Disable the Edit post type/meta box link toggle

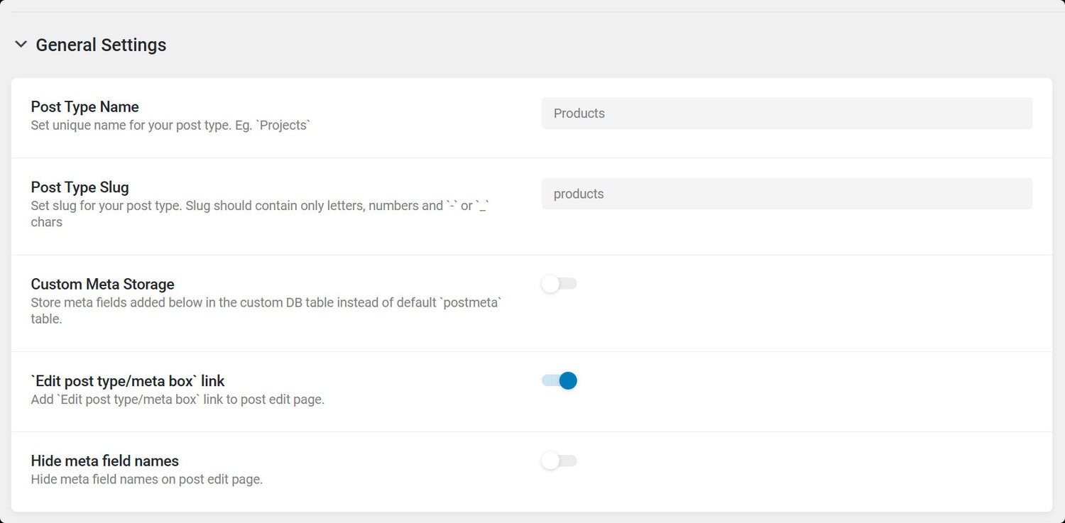(559, 381)
